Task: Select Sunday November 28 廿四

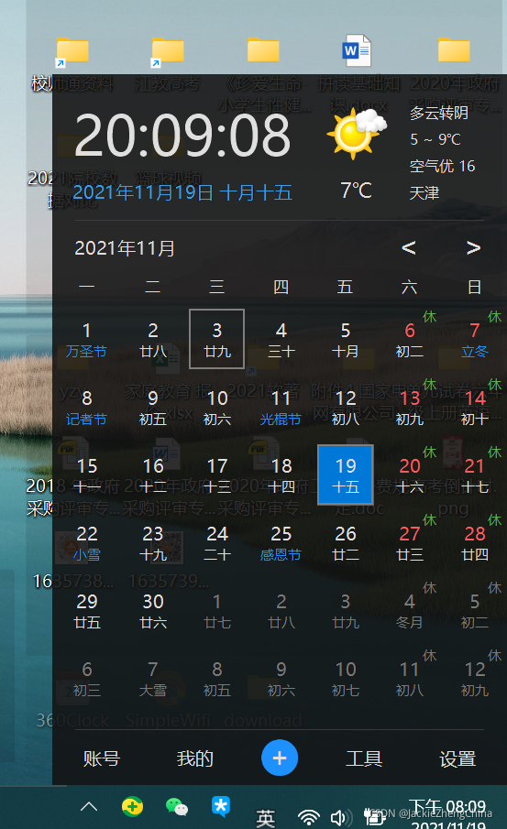Action: click(x=474, y=542)
